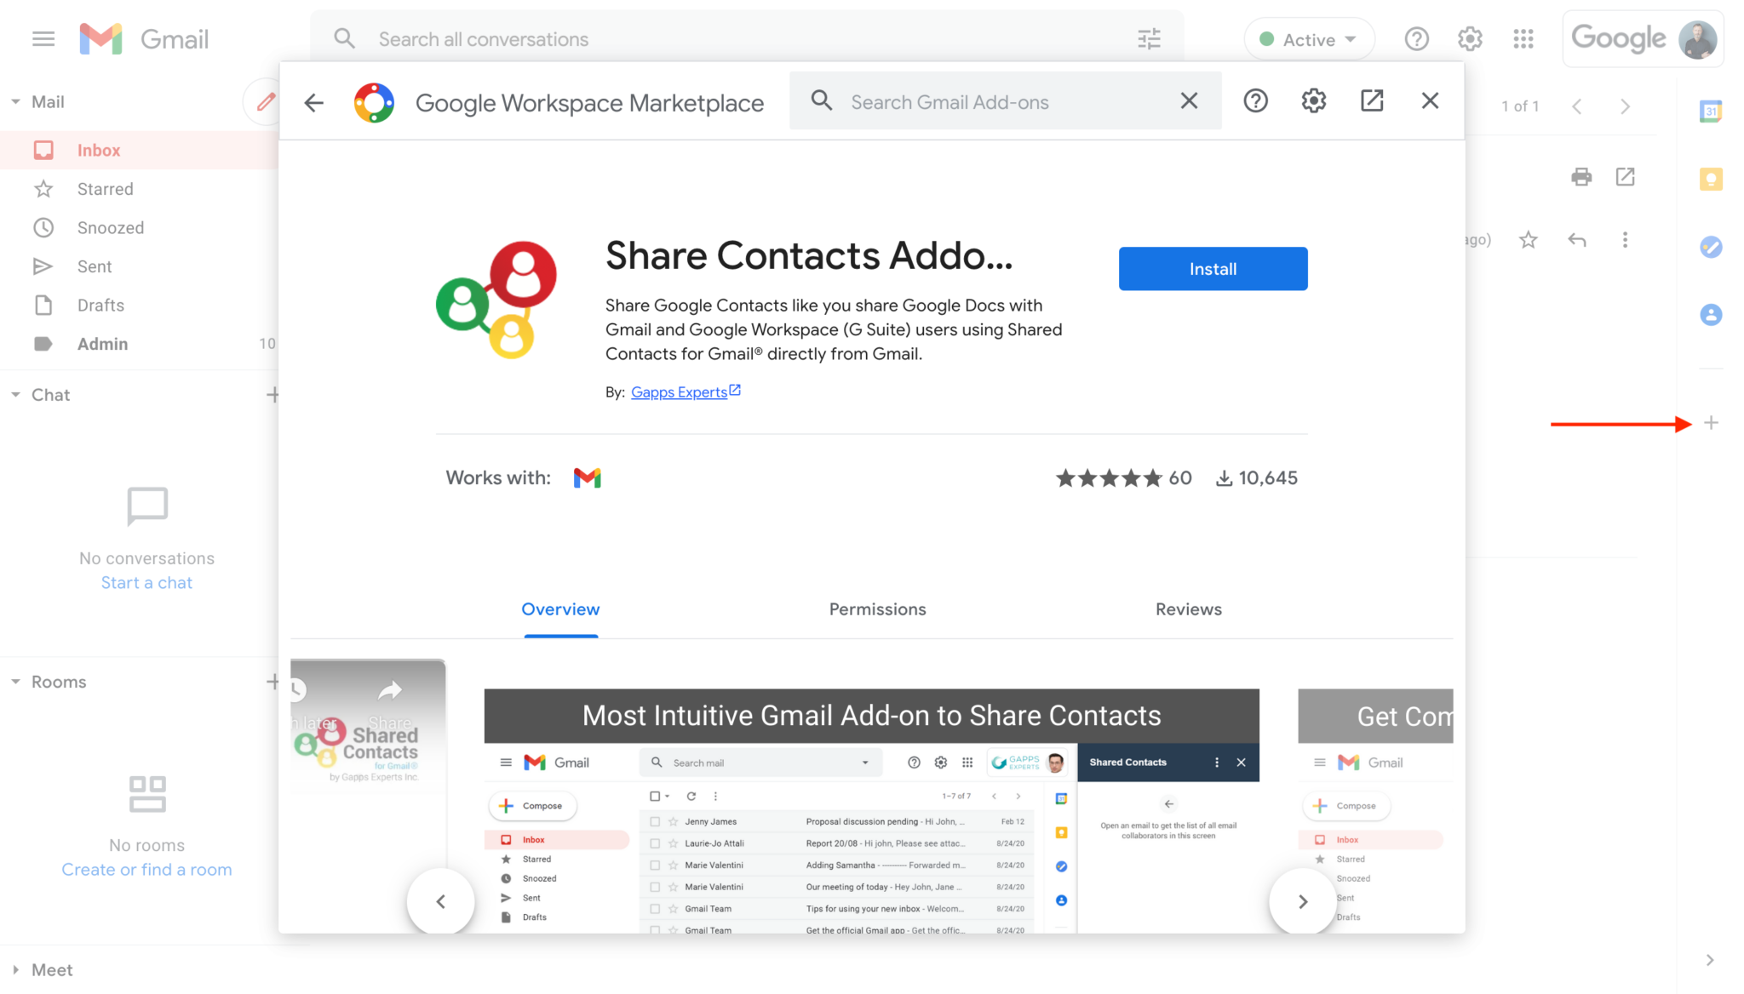
Task: Collapse the Rooms section
Action: (15, 682)
